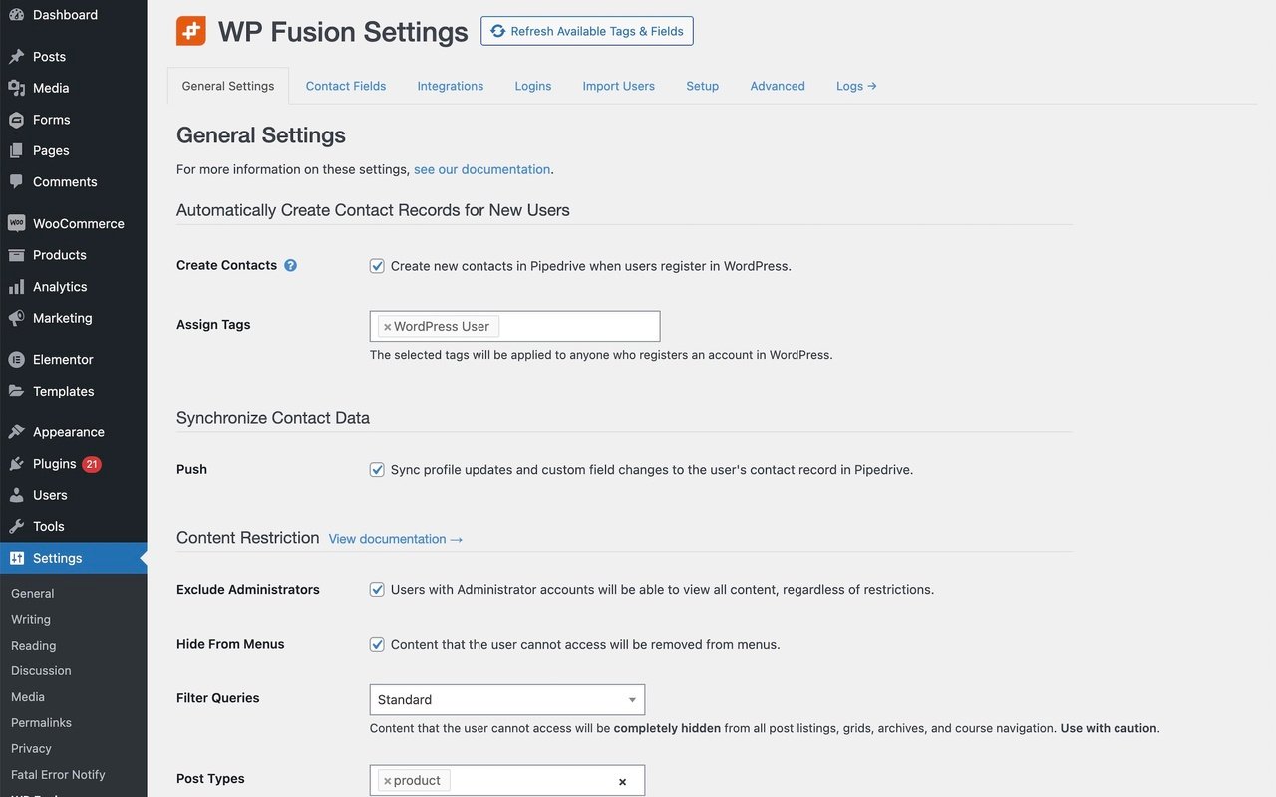The image size is (1276, 797).
Task: Uncheck the Create Contacts checkbox
Action: [x=377, y=266]
